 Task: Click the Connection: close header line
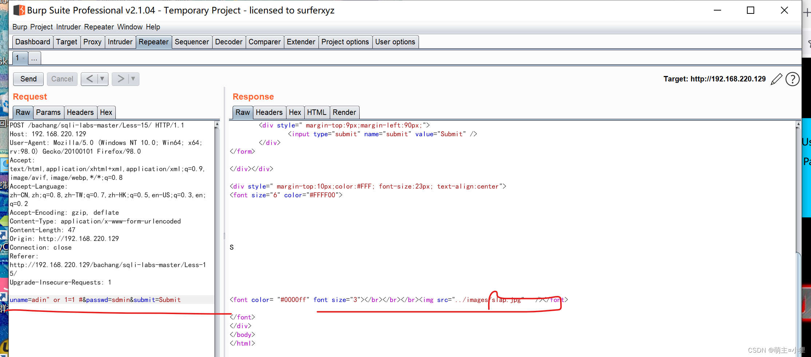click(x=41, y=247)
